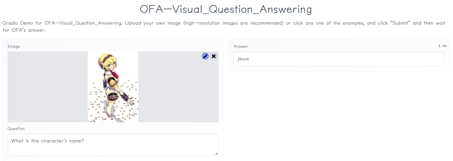This screenshot has width=453, height=161.
Task: Click "(high-resolution images are recommended)" text
Action: pyautogui.click(x=233, y=23)
